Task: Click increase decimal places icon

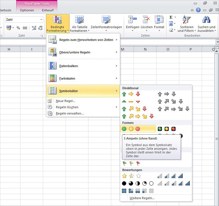Action: click(x=34, y=28)
